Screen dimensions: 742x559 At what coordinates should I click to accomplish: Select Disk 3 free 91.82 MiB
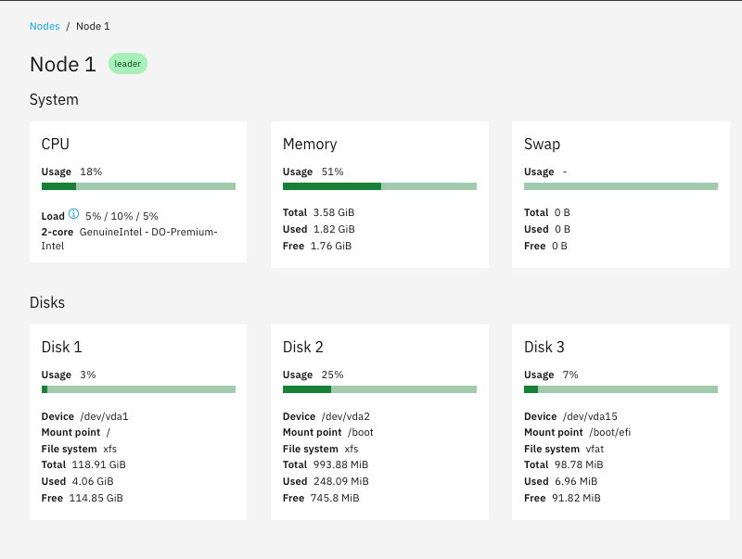pos(576,498)
